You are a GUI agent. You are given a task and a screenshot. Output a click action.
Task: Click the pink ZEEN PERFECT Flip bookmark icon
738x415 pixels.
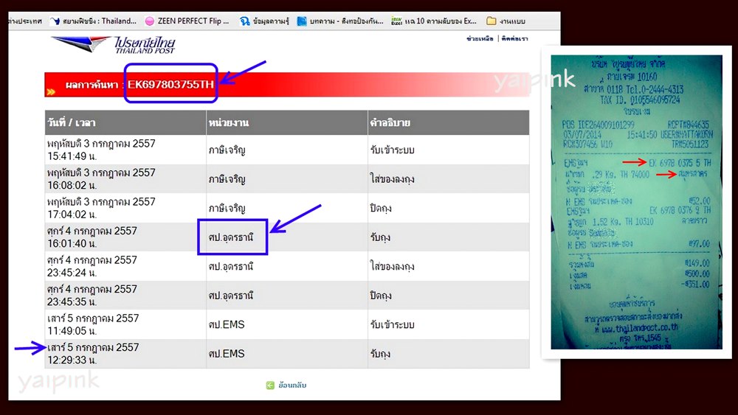coord(150,21)
